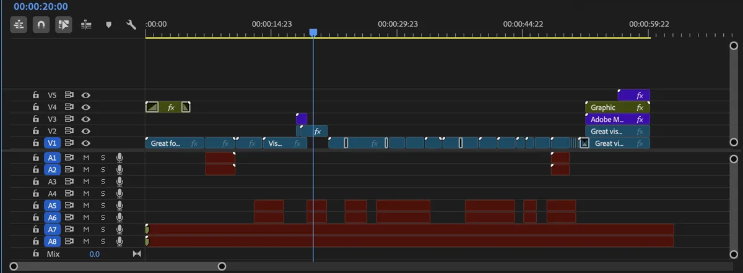Enable voice-over record on A4
This screenshot has width=743, height=273.
pos(119,193)
